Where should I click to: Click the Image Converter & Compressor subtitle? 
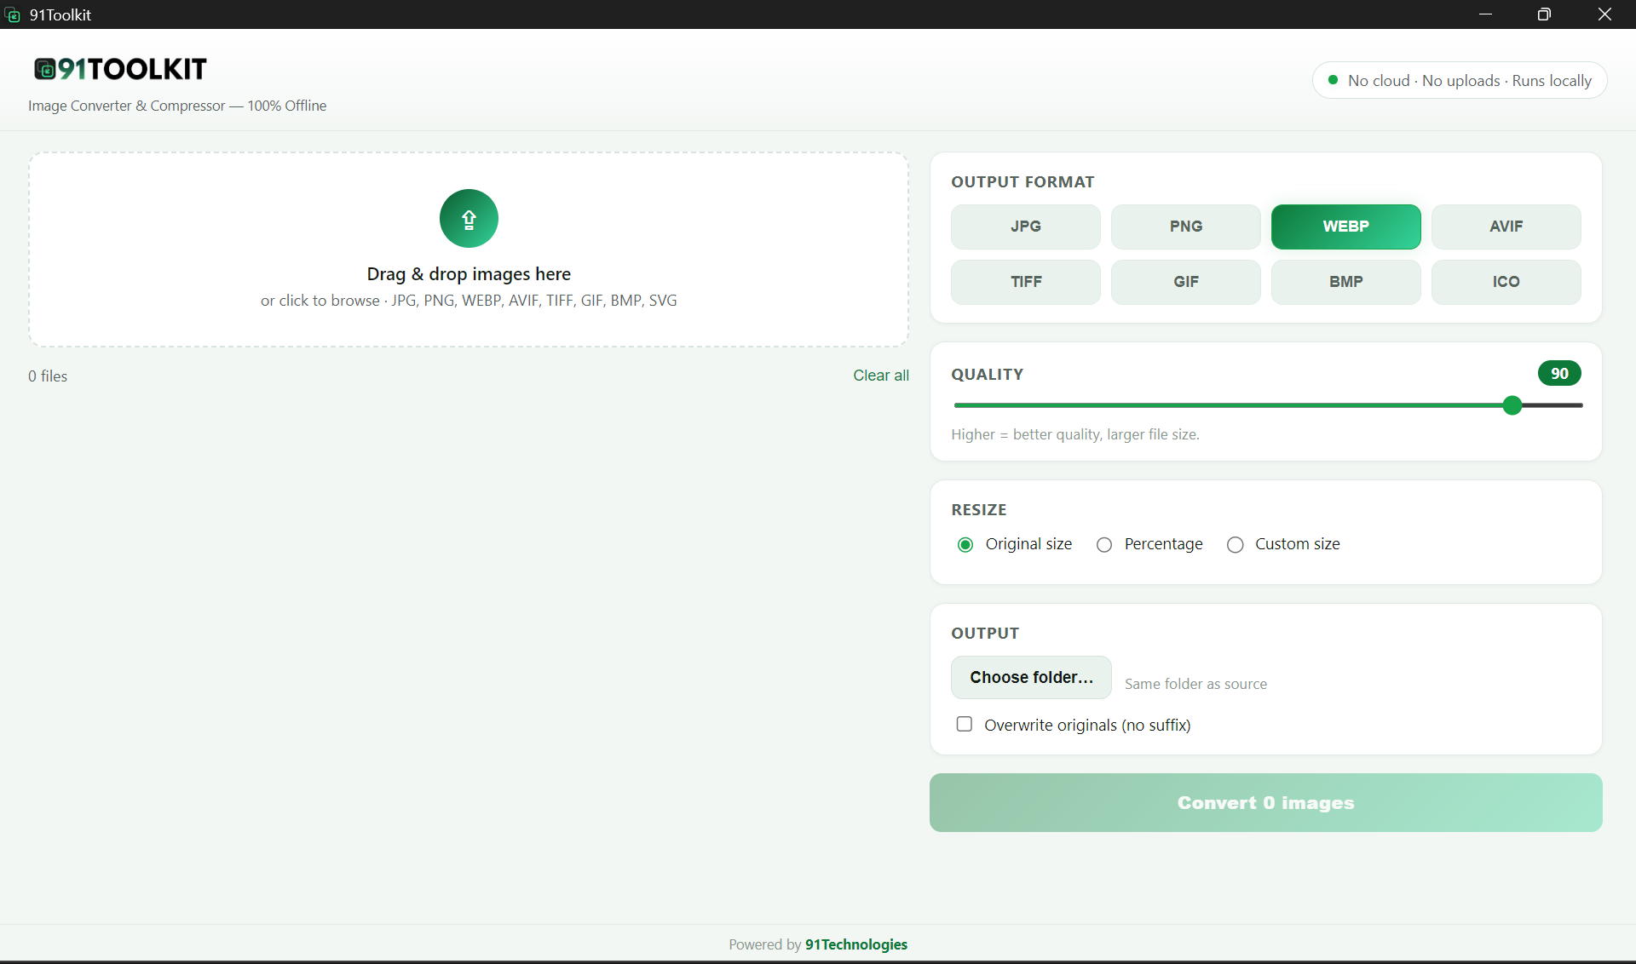tap(177, 106)
